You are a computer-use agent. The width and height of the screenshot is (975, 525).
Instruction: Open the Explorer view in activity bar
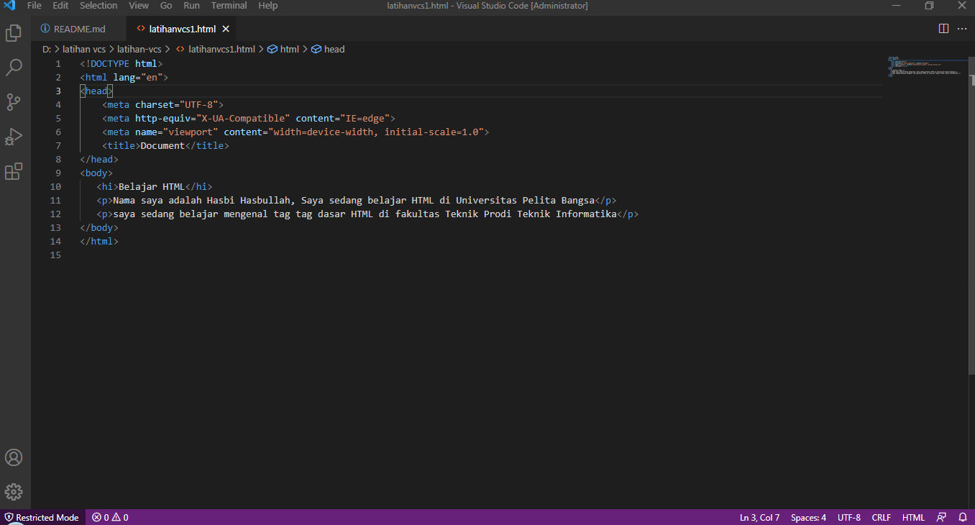point(14,33)
